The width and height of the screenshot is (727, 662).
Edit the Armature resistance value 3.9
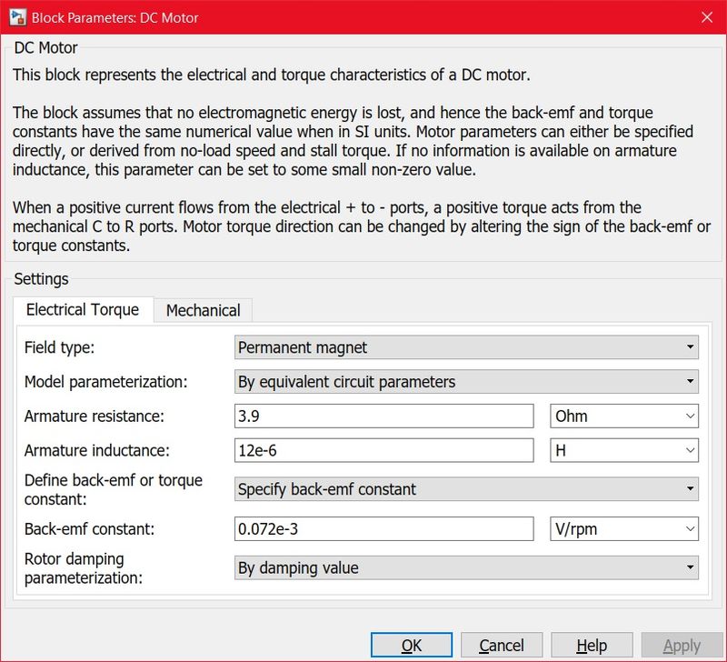pos(382,416)
